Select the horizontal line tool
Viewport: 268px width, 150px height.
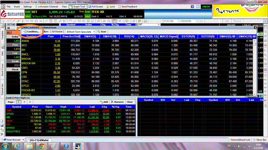[x=27, y=21]
